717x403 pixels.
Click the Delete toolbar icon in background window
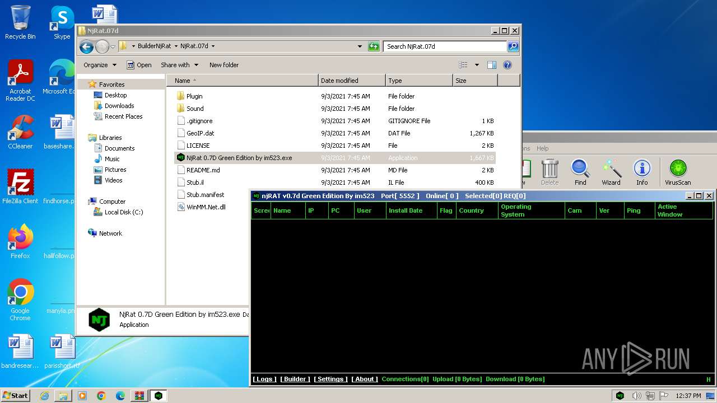(x=550, y=172)
